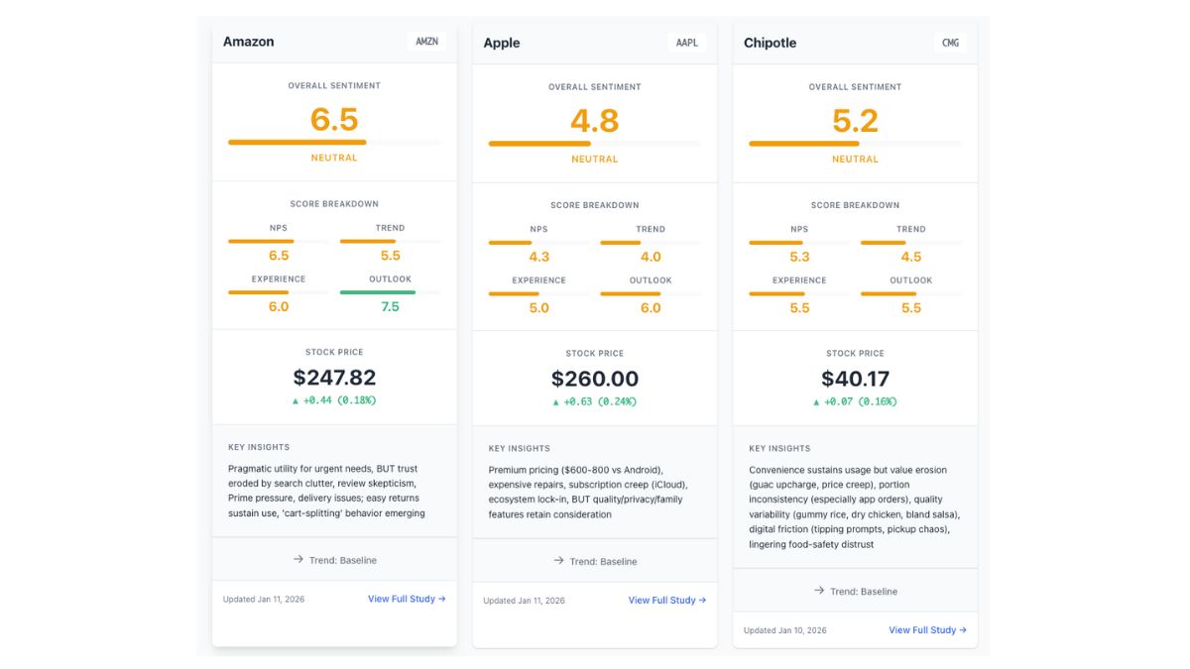Open Amazon's View Full Study link
Viewport: 1190px width, 669px height.
coord(407,599)
